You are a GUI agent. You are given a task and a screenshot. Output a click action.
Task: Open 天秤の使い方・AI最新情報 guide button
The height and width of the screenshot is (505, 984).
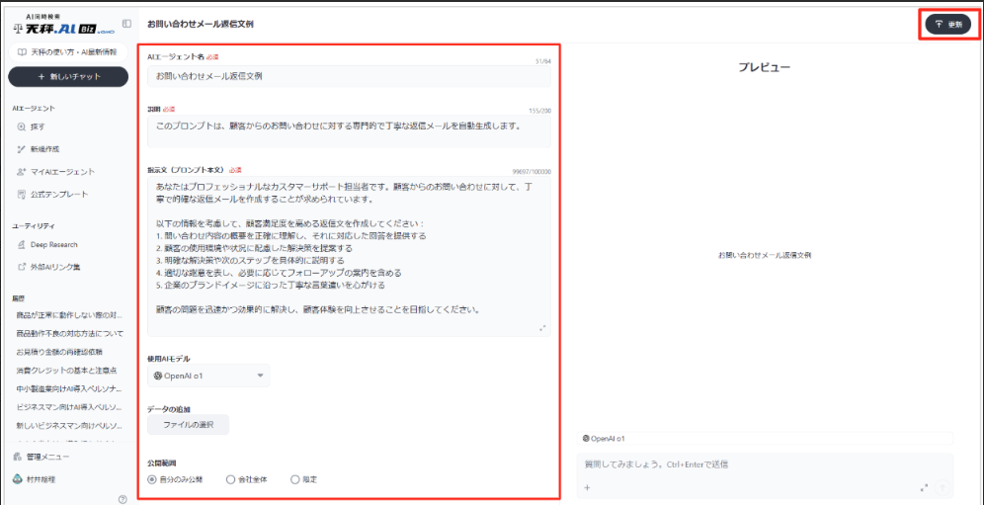tap(68, 52)
